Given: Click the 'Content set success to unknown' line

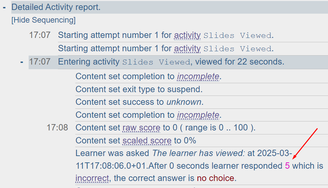Looking at the screenshot, I should [x=140, y=102].
